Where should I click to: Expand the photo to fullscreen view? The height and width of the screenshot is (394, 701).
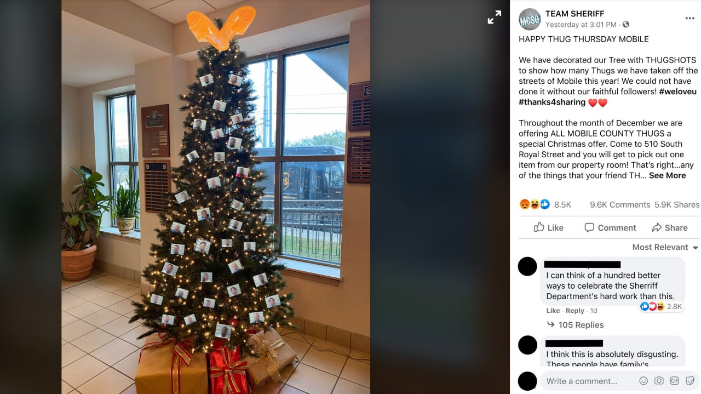click(x=494, y=18)
